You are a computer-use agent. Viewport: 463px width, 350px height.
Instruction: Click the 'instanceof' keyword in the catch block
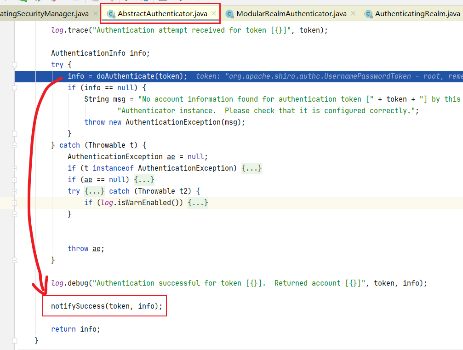(113, 168)
